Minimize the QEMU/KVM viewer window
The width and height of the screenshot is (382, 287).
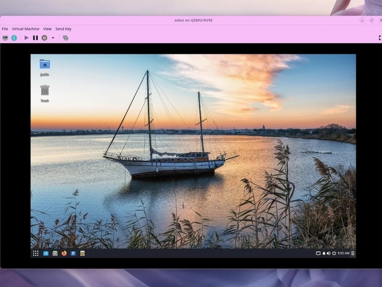362,20
